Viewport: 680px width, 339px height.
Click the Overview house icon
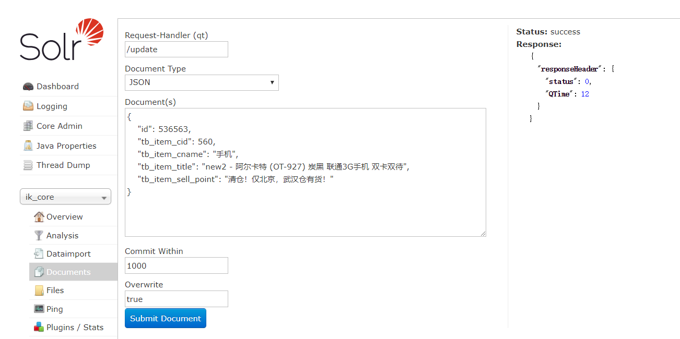(x=39, y=216)
